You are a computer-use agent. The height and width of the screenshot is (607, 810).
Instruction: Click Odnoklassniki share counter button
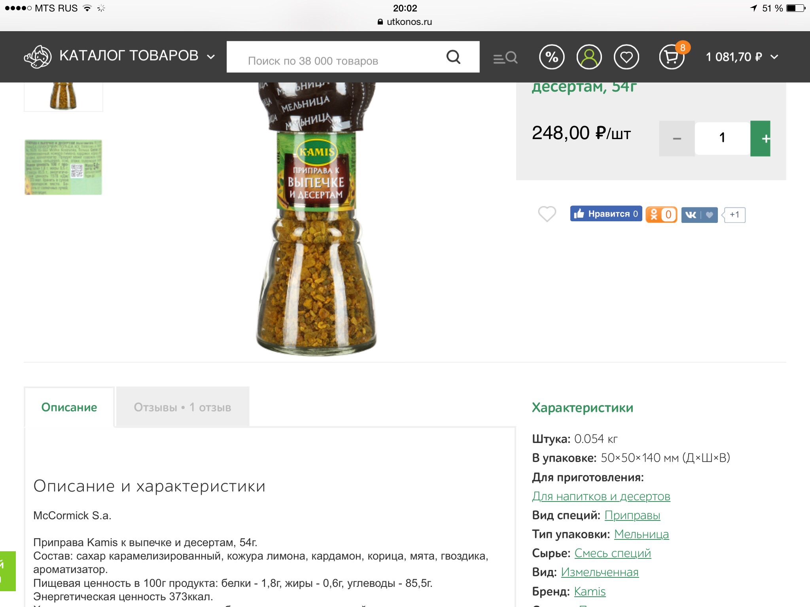pyautogui.click(x=661, y=215)
